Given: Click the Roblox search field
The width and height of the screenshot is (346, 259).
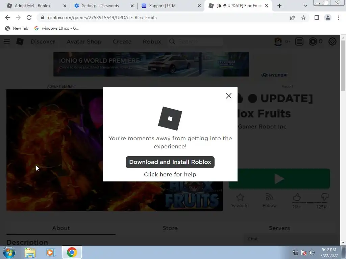Looking at the screenshot, I should 196,41.
